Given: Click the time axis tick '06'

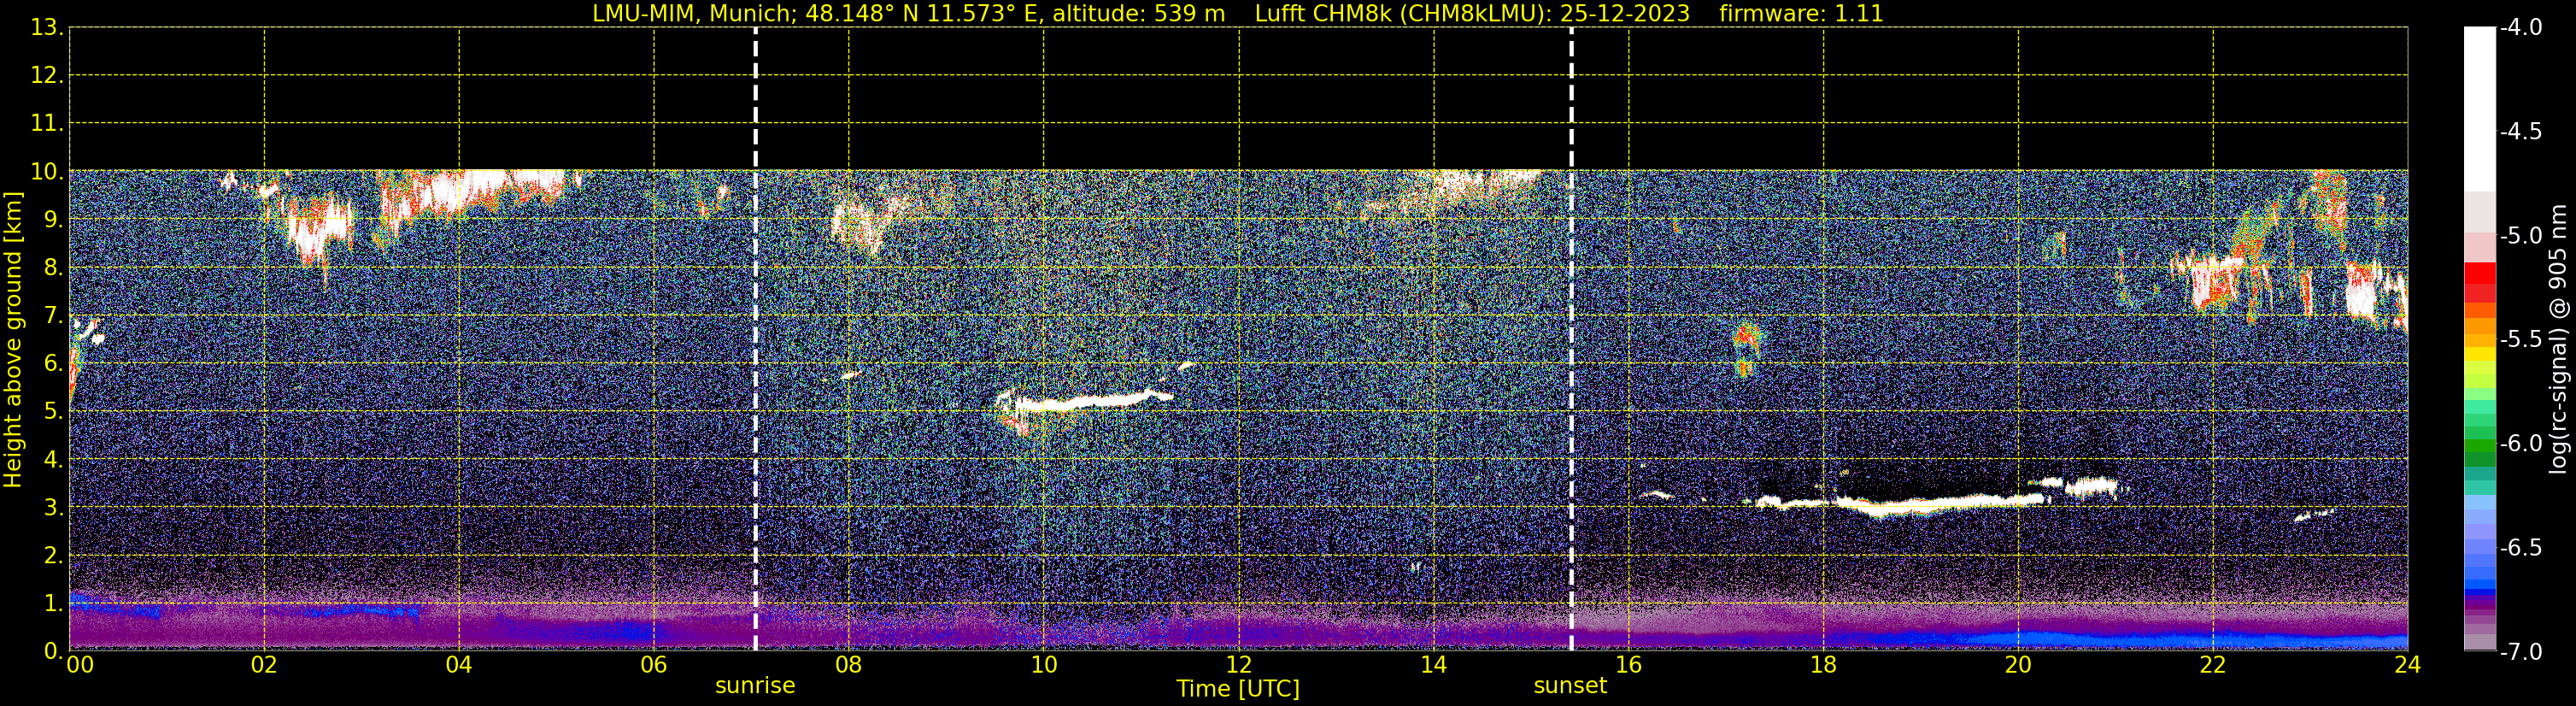Looking at the screenshot, I should 654,665.
